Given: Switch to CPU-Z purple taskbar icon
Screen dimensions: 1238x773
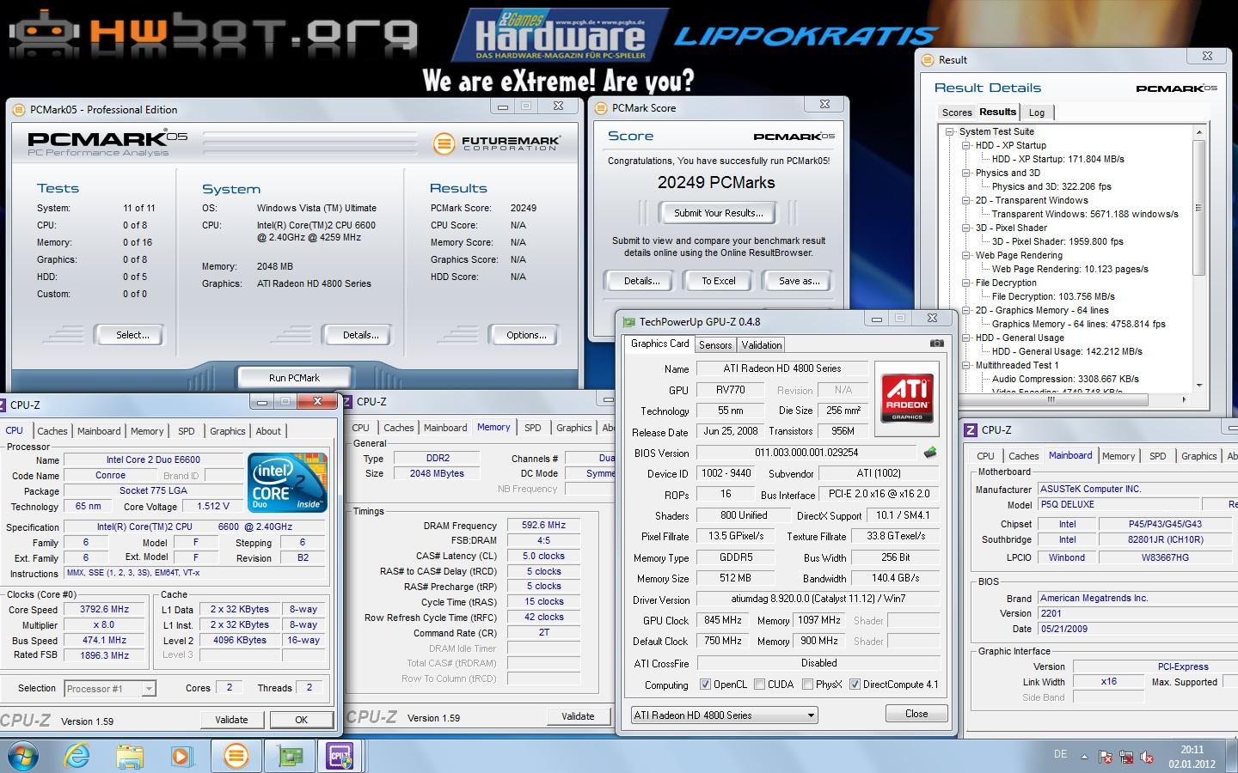Looking at the screenshot, I should 340,756.
